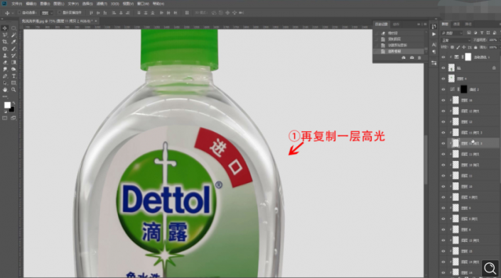Lock transparent pixels in Layers panel
501x278 pixels.
pyautogui.click(x=452, y=48)
